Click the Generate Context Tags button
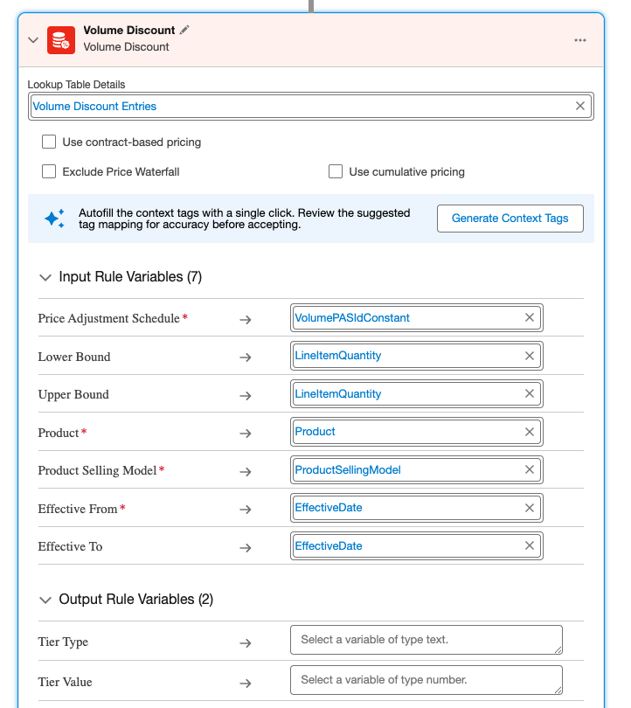Screen dimensions: 631x708 click(510, 219)
